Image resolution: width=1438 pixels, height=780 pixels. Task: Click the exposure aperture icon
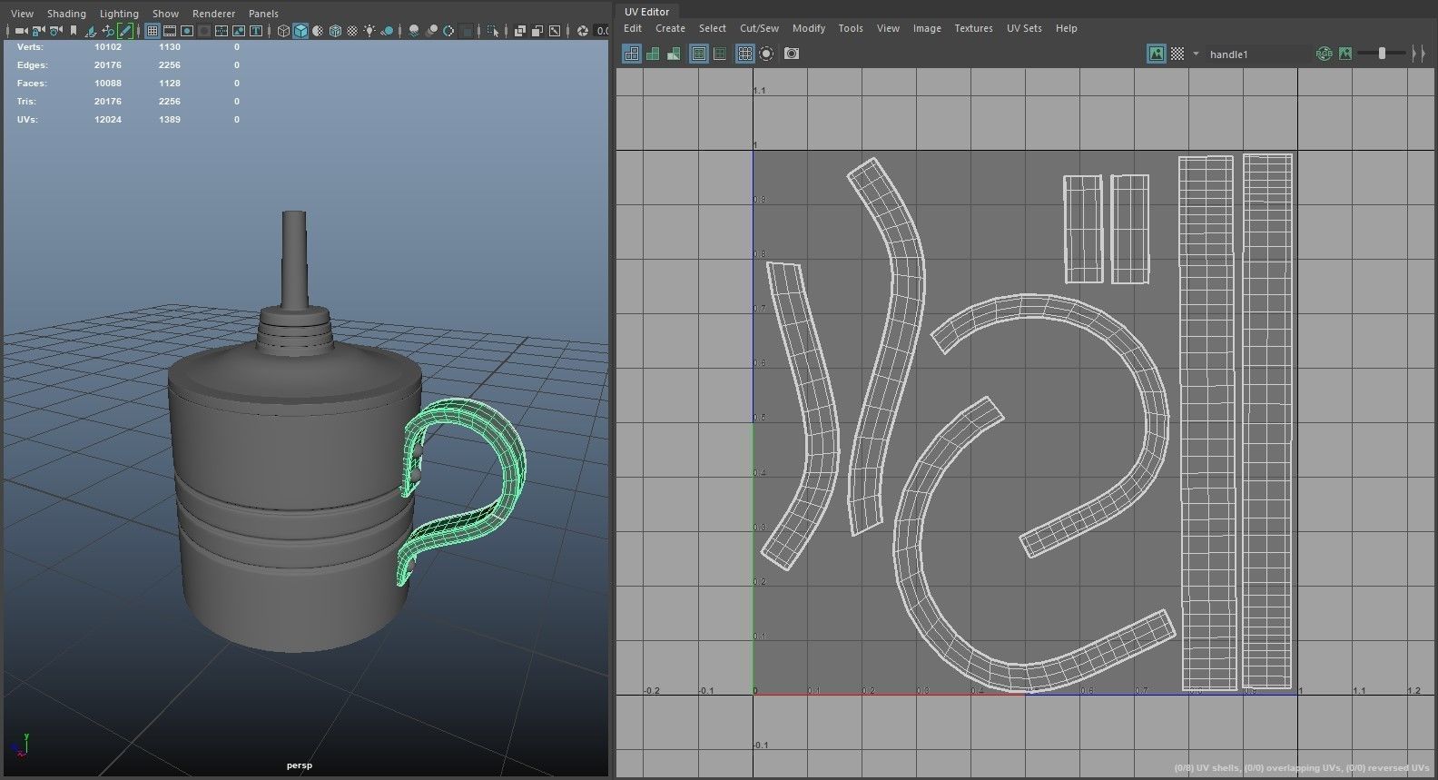(x=582, y=31)
